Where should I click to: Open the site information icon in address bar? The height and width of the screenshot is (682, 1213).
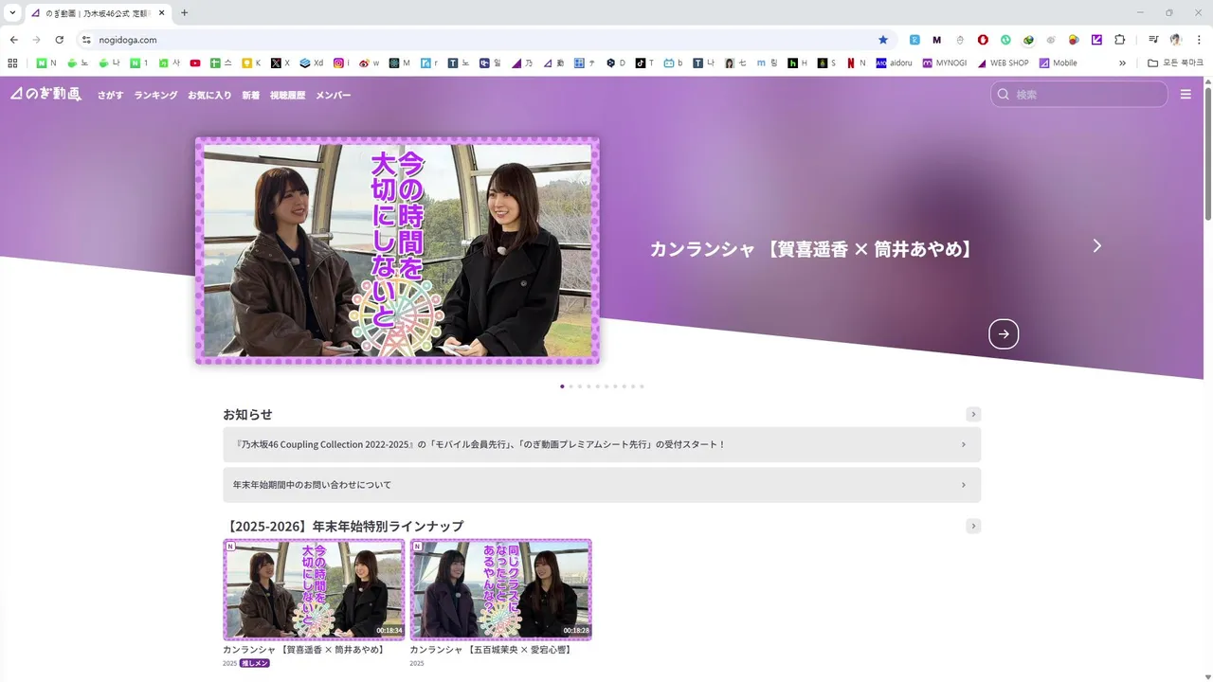[86, 40]
